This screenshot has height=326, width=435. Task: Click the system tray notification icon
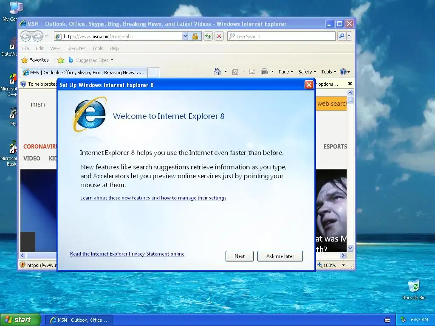coord(404,320)
